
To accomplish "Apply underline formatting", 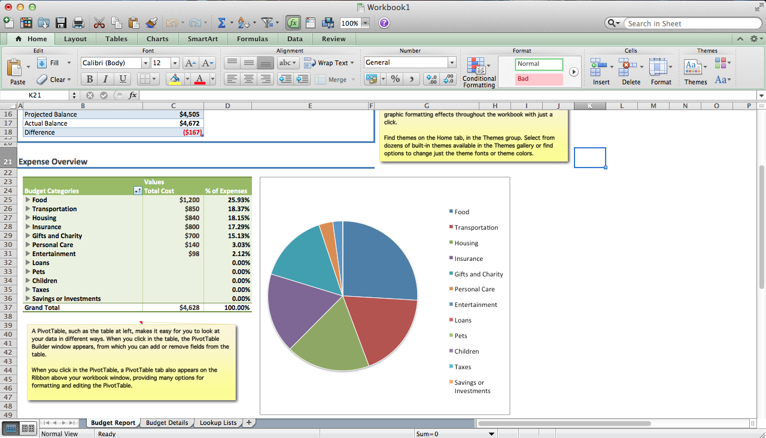I will click(x=123, y=79).
